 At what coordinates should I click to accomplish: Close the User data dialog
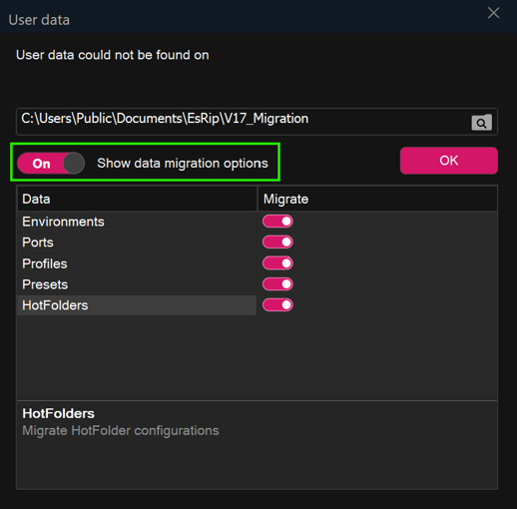[x=493, y=13]
